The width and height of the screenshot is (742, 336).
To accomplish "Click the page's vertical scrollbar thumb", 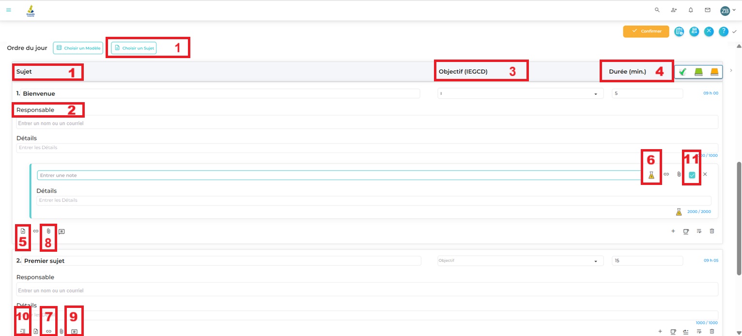I will pyautogui.click(x=739, y=218).
